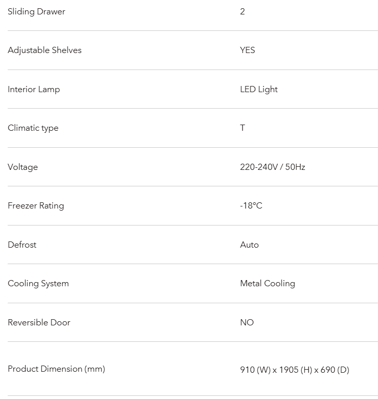Viewport: 378px width, 399px height.
Task: Select the climatic type value T
Action: pyautogui.click(x=242, y=128)
